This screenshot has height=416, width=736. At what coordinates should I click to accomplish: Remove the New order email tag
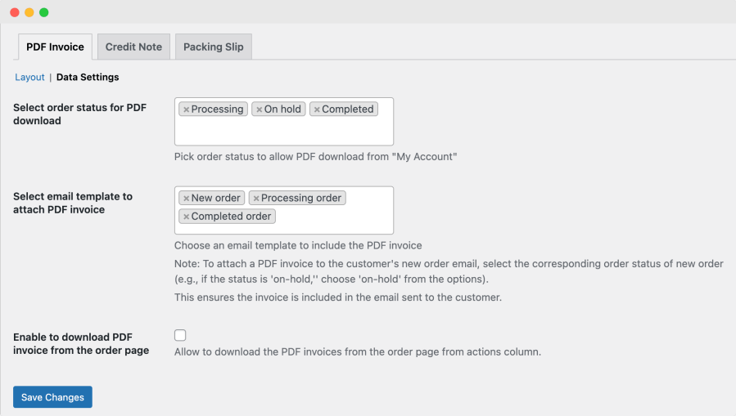tap(187, 199)
